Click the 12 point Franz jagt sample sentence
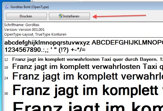The width and height of the screenshot is (163, 111). [87, 59]
